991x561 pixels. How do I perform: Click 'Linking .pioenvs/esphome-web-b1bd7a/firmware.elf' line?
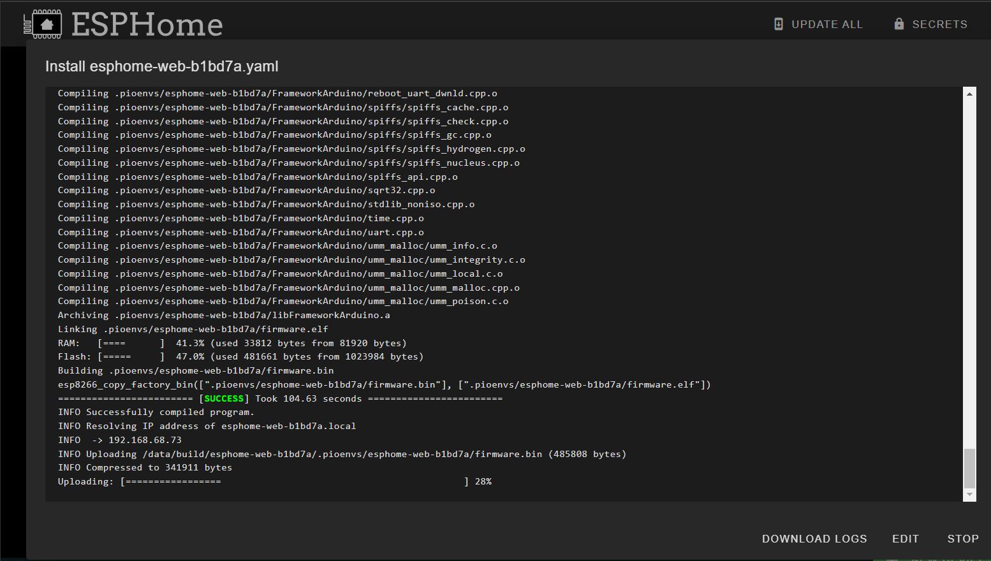(x=193, y=330)
